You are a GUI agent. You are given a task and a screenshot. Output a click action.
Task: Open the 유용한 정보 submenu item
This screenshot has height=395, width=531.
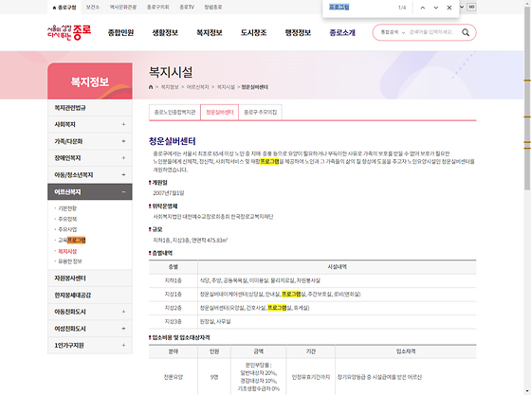(70, 261)
